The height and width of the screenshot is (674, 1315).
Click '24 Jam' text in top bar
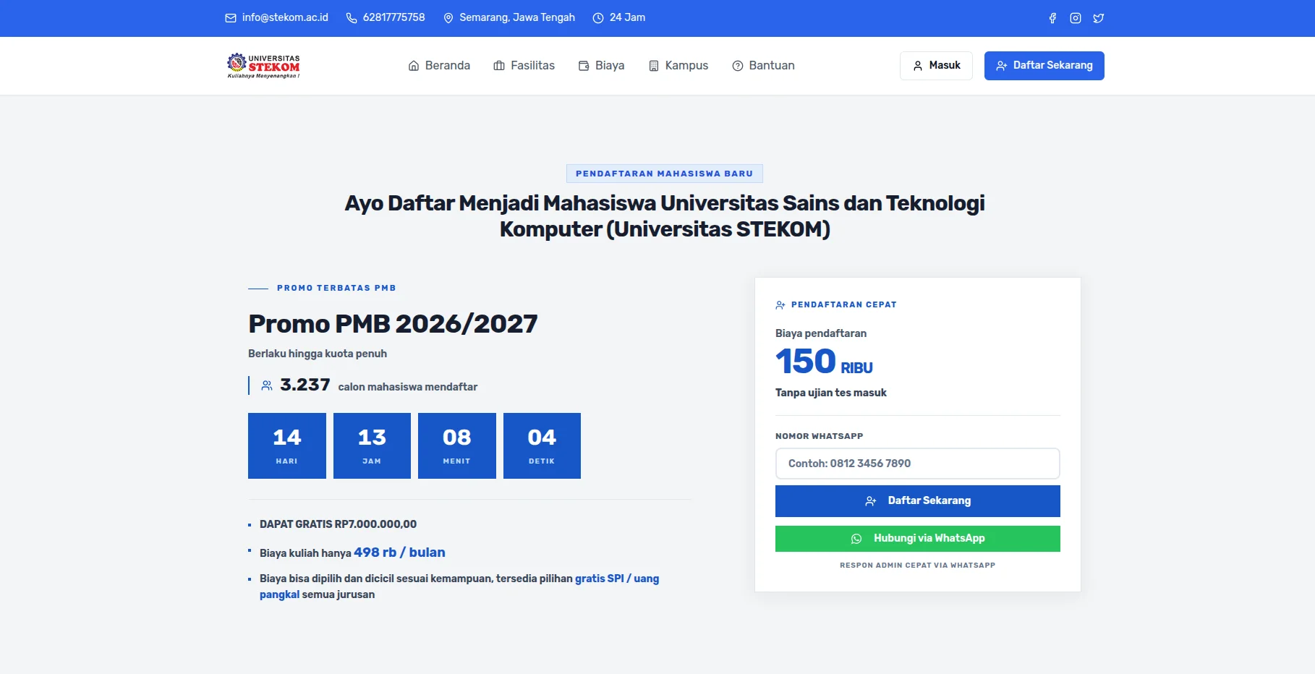pyautogui.click(x=627, y=17)
